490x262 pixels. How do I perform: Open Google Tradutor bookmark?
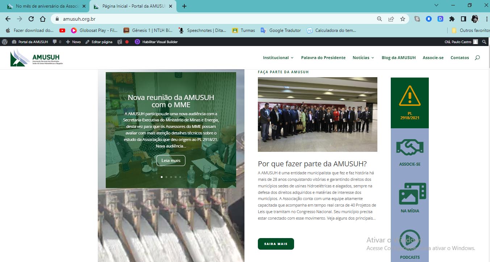(281, 30)
